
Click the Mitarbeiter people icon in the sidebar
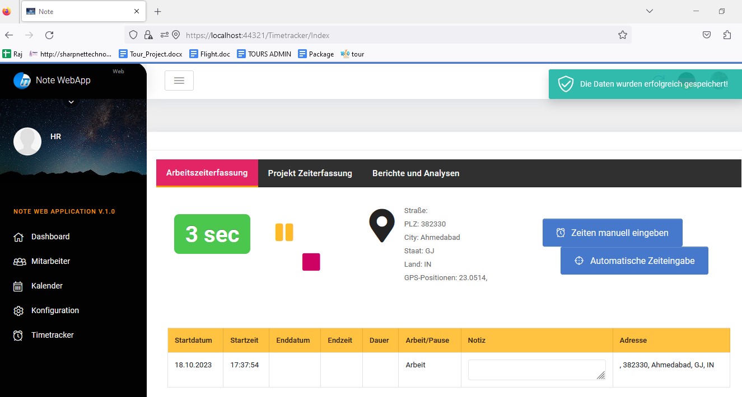(x=20, y=262)
